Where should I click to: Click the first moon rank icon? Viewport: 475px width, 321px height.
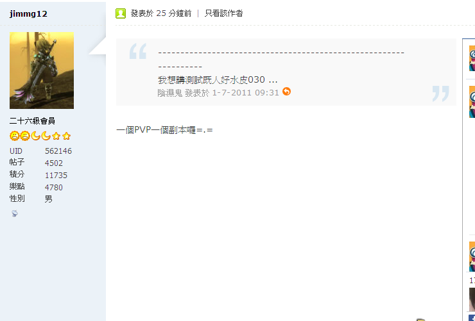35,136
